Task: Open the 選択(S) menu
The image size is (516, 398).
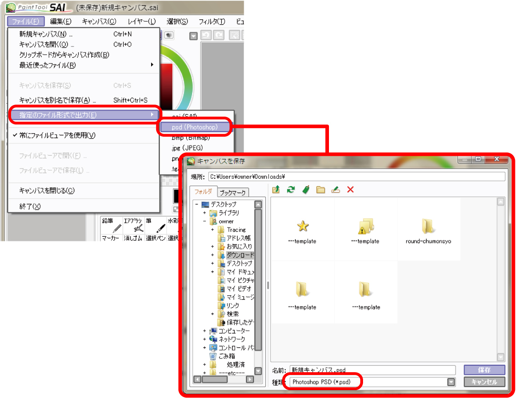Action: 177,21
